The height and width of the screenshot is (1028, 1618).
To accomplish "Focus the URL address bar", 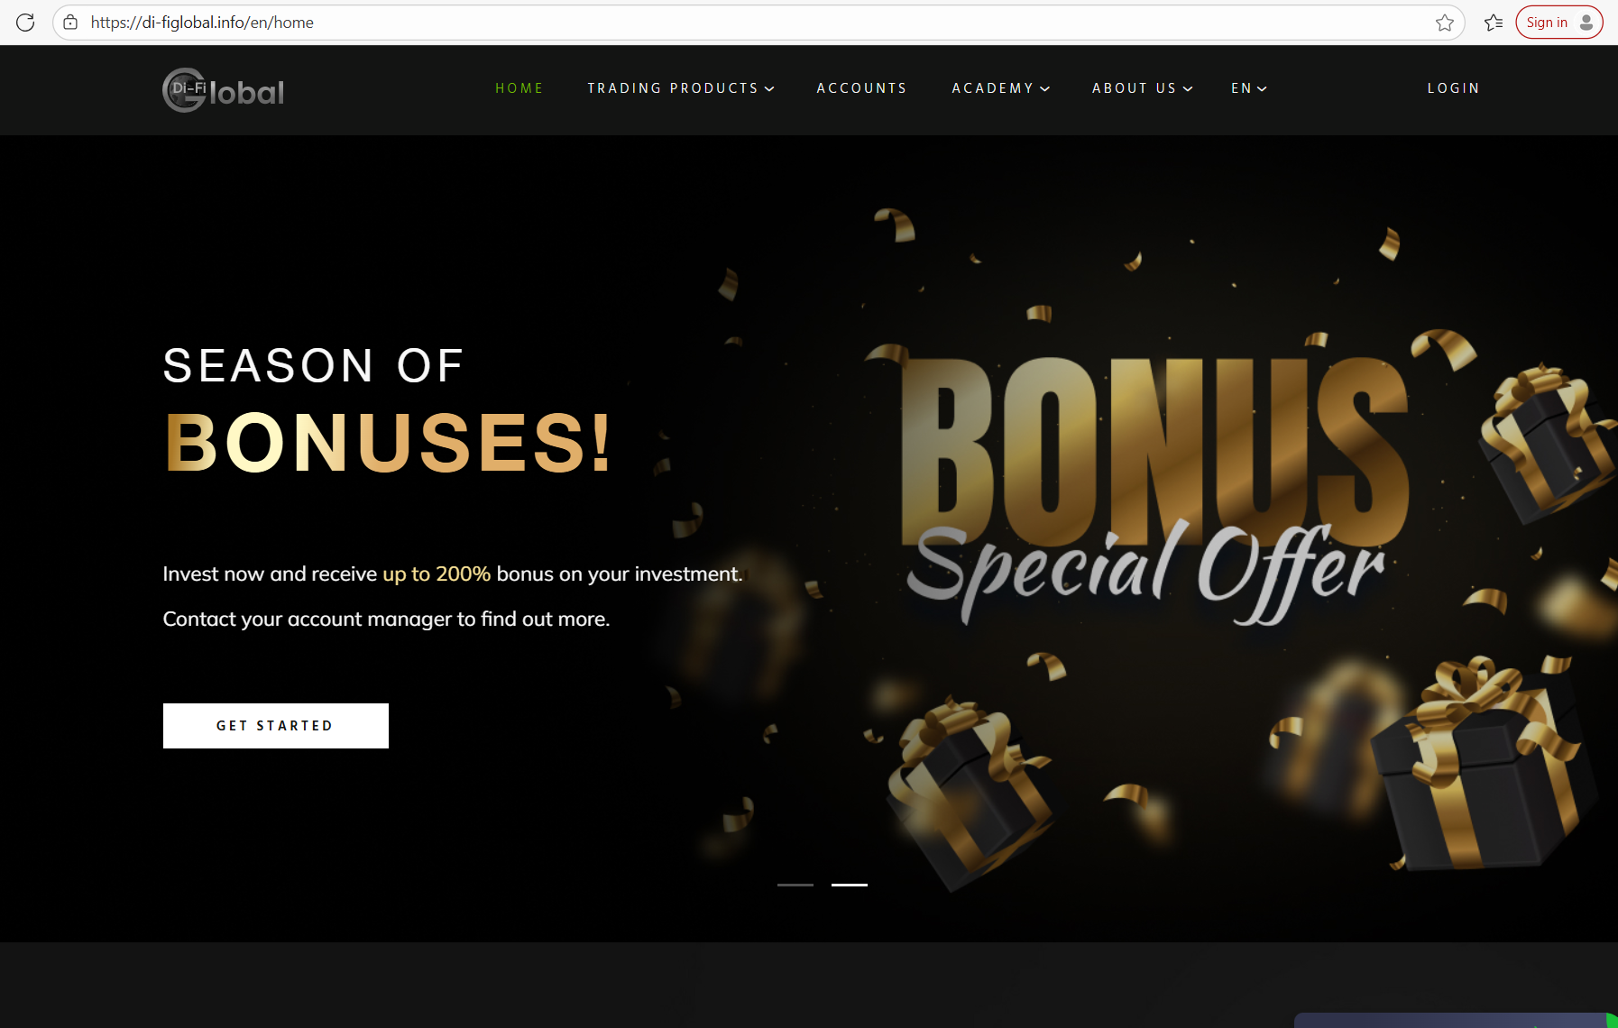I will 758,23.
